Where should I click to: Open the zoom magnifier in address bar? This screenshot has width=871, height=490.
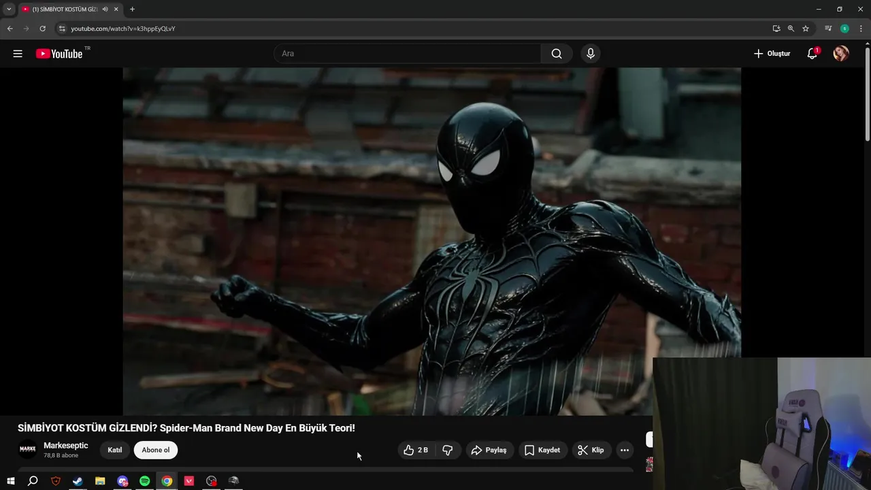791,29
